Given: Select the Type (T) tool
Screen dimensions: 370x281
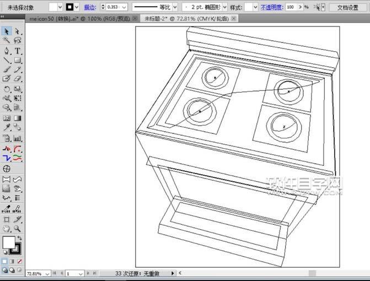Looking at the screenshot, I should click(17, 51).
